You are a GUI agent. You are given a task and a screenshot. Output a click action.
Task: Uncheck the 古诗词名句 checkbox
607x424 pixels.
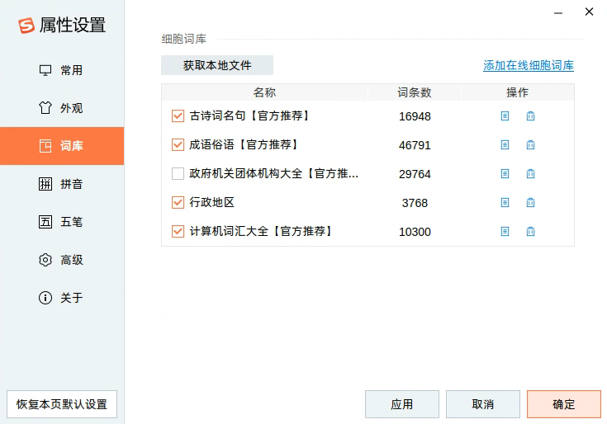(x=178, y=116)
